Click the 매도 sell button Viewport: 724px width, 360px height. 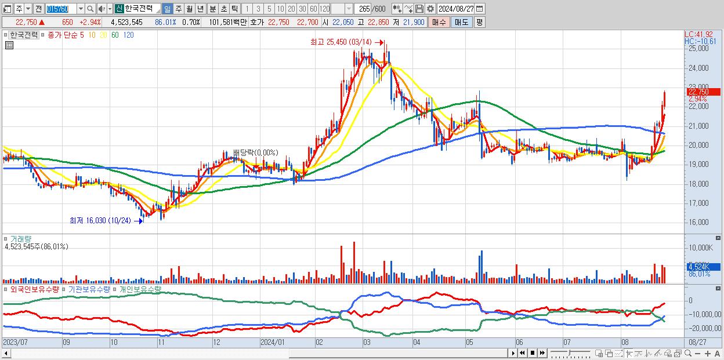(x=461, y=22)
